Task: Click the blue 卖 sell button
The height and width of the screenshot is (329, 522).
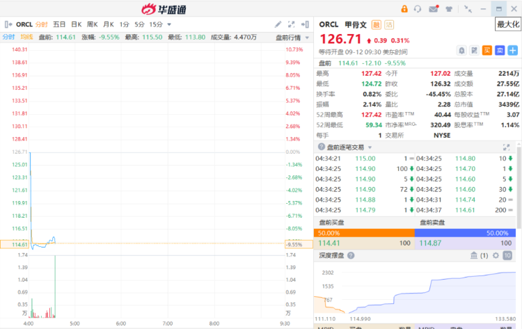Action: tap(500, 50)
